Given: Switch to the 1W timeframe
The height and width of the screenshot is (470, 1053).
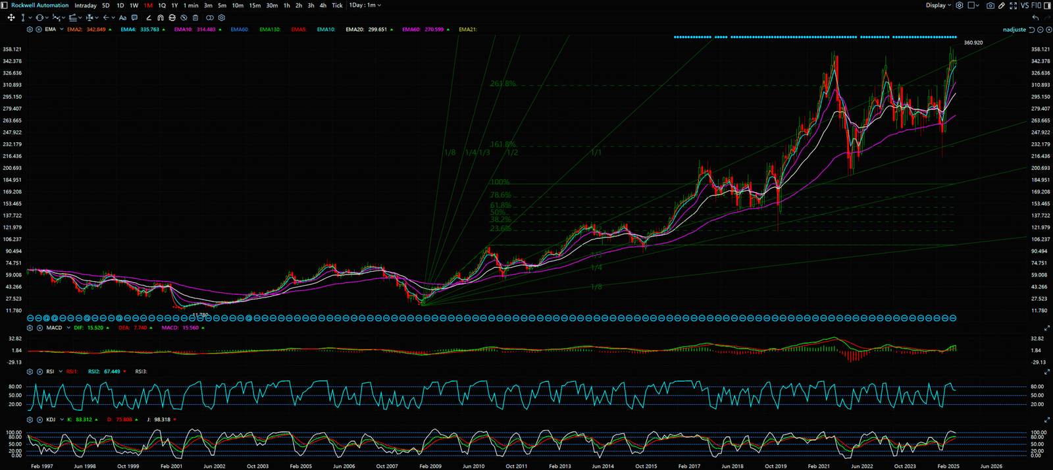Looking at the screenshot, I should pos(134,5).
